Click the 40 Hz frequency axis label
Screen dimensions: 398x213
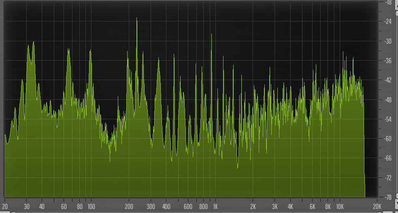pyautogui.click(x=42, y=207)
